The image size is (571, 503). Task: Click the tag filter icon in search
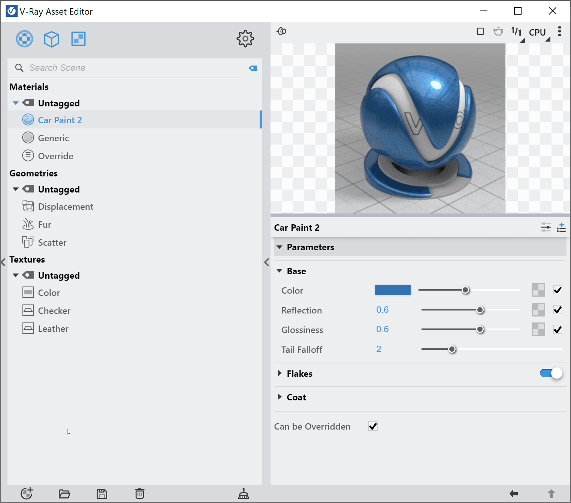pos(253,68)
